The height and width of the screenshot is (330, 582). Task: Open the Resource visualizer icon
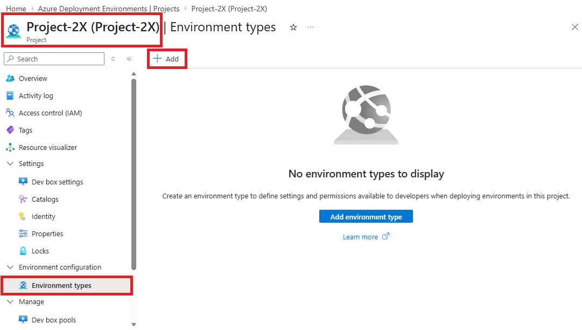pyautogui.click(x=10, y=148)
